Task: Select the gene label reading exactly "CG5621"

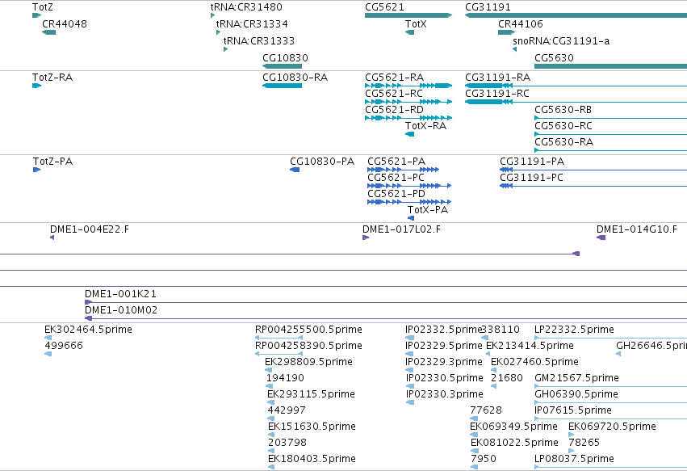Action: click(x=385, y=7)
